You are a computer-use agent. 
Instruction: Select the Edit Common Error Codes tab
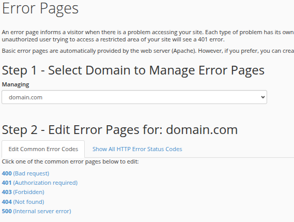(43, 149)
